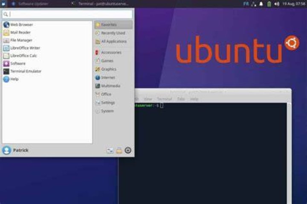
Task: Click the Office category icon
Action: [x=98, y=94]
